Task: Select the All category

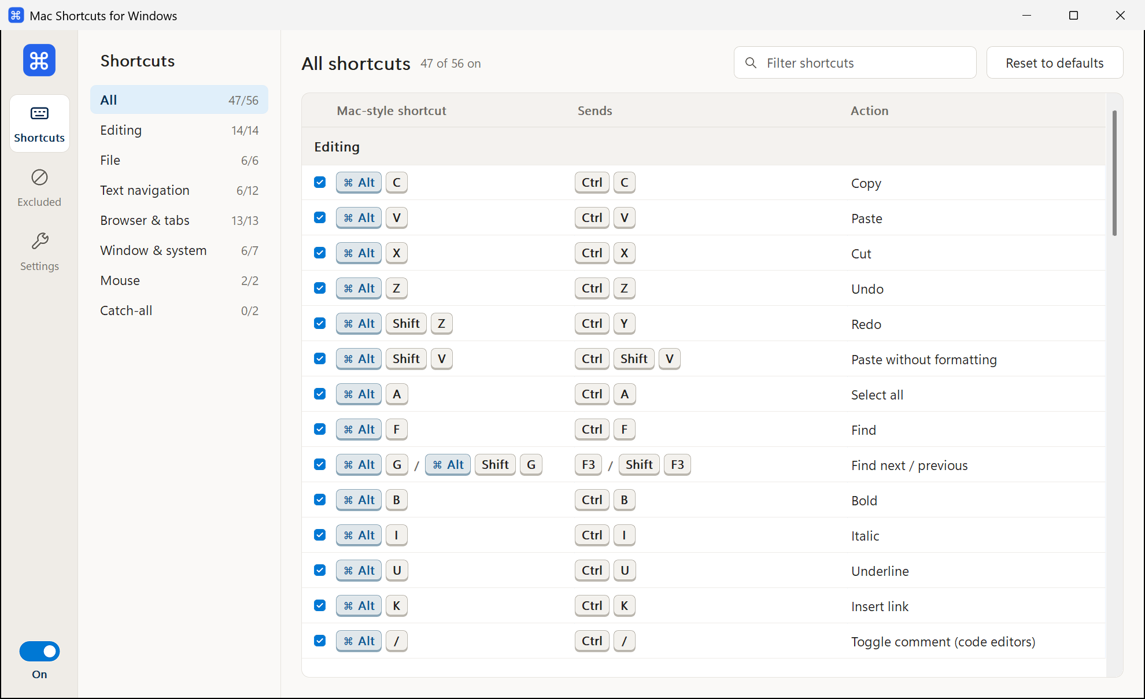Action: coord(179,100)
